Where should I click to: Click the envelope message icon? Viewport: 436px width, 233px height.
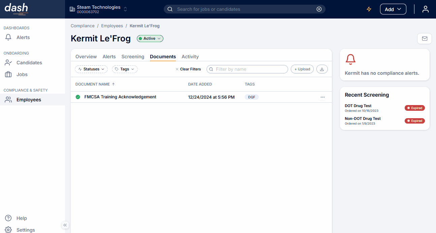(424, 38)
